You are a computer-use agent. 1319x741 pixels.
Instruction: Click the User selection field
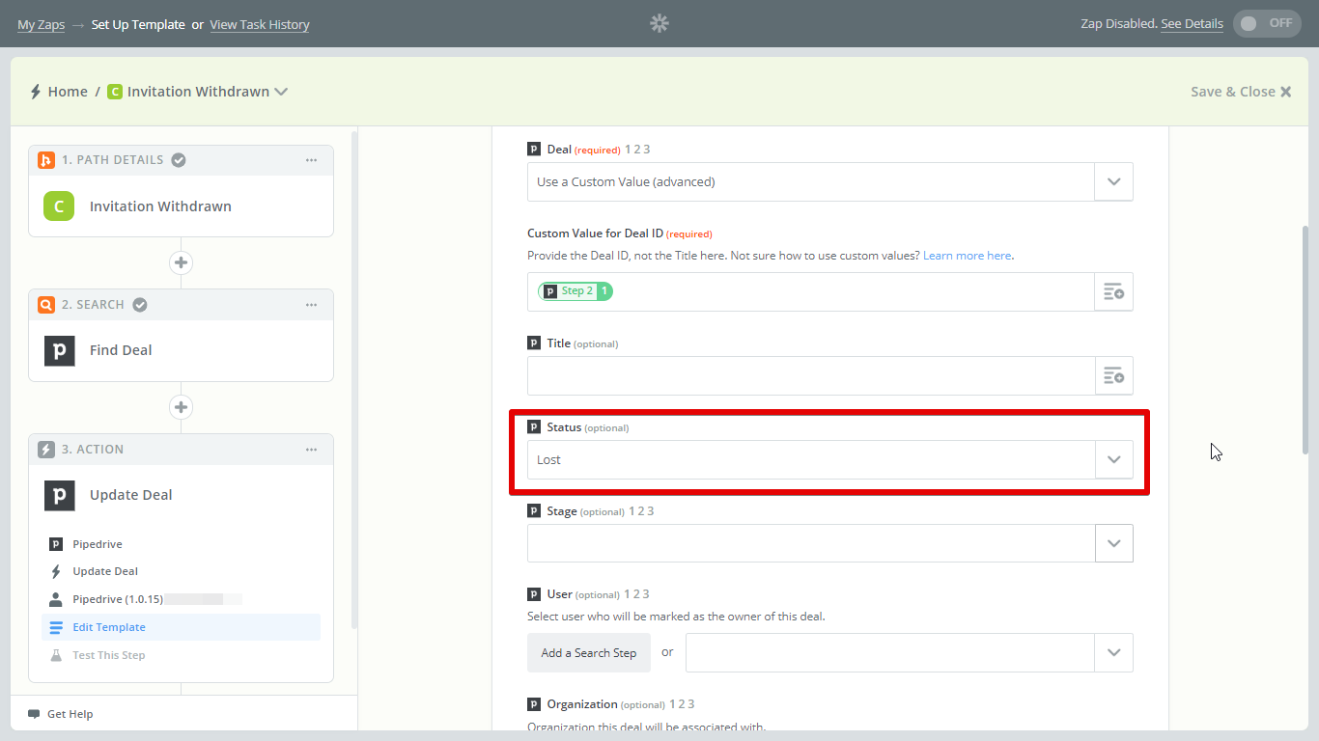tap(890, 652)
